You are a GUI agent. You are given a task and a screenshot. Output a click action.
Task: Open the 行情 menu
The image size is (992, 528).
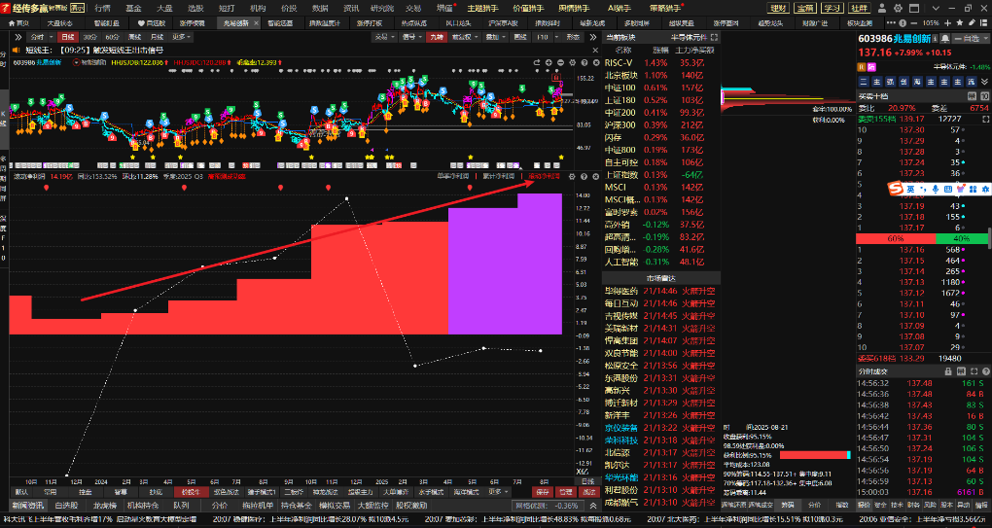coord(102,8)
